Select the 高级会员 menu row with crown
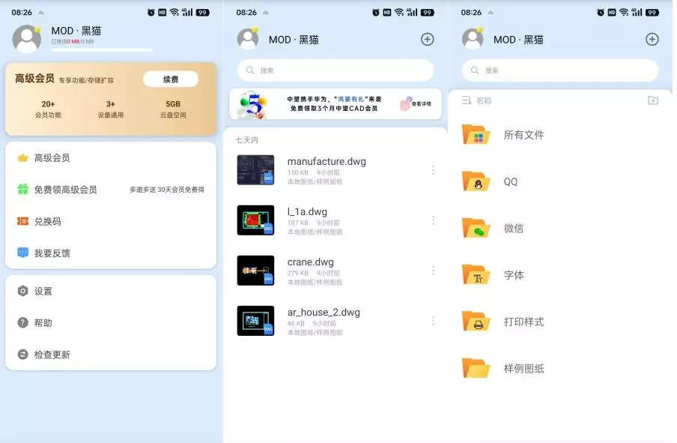The image size is (677, 443). pos(52,158)
